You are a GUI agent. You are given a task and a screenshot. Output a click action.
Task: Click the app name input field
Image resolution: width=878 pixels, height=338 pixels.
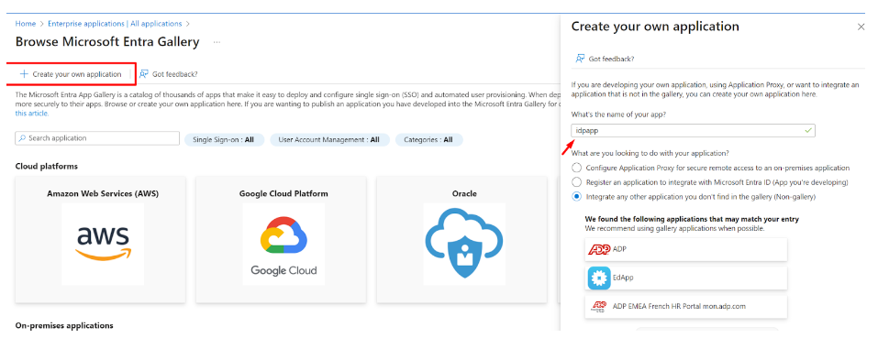click(x=694, y=130)
